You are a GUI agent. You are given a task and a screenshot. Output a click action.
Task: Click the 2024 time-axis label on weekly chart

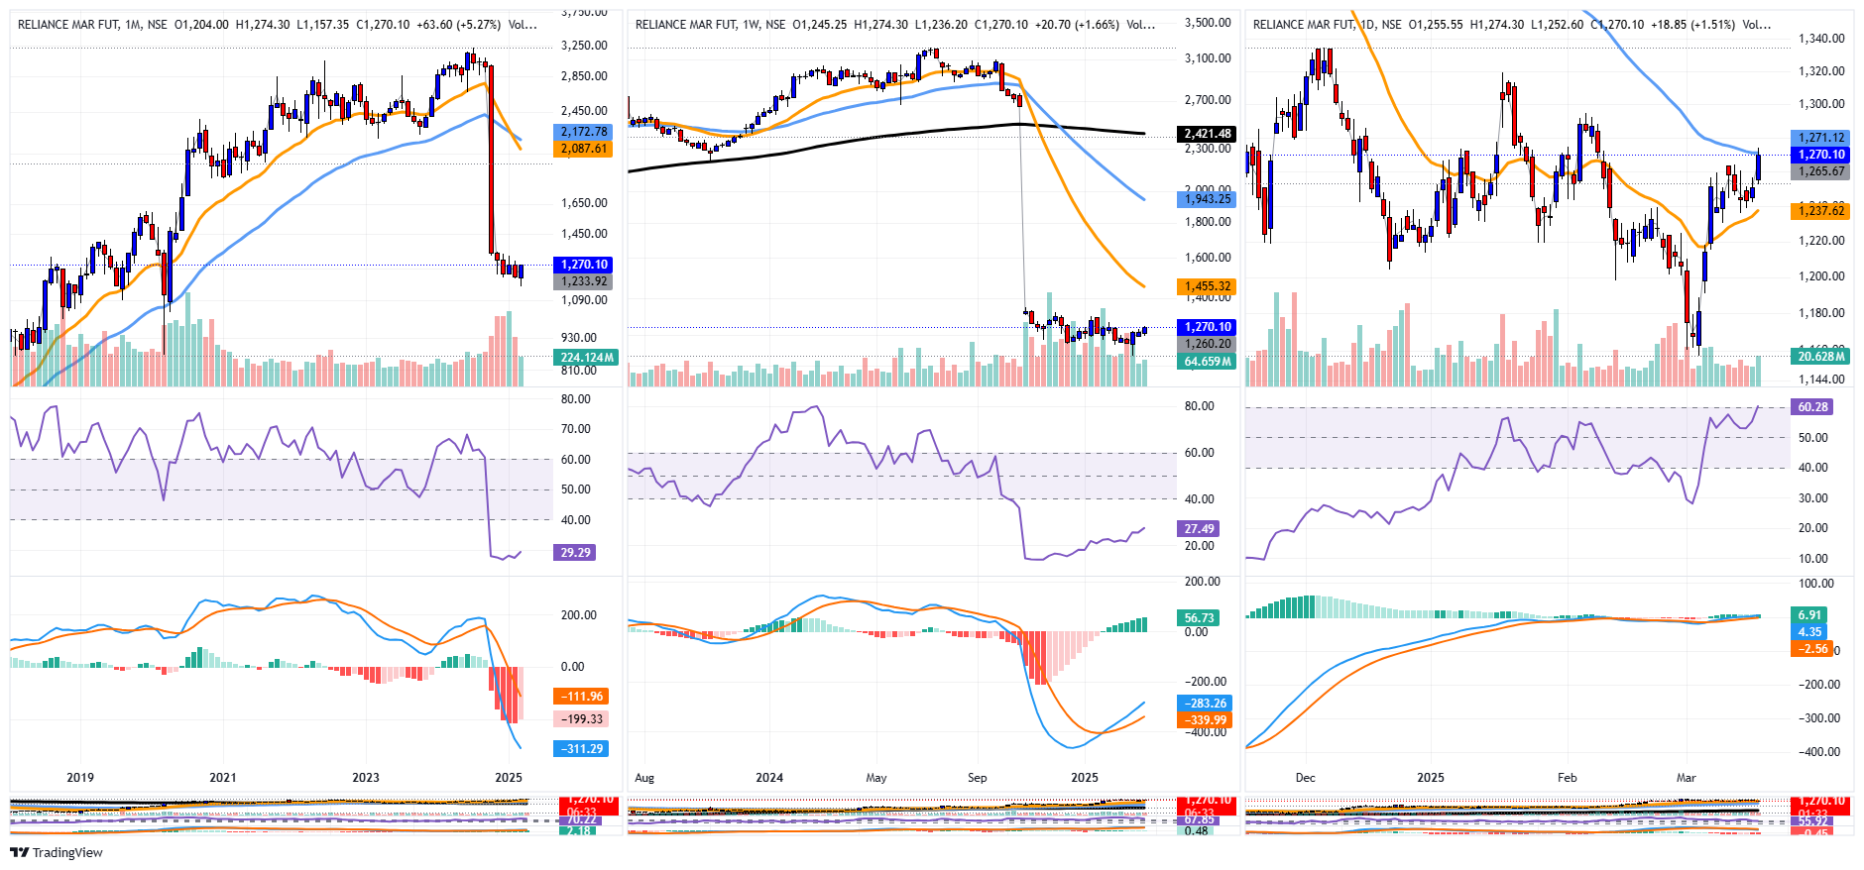click(x=769, y=778)
